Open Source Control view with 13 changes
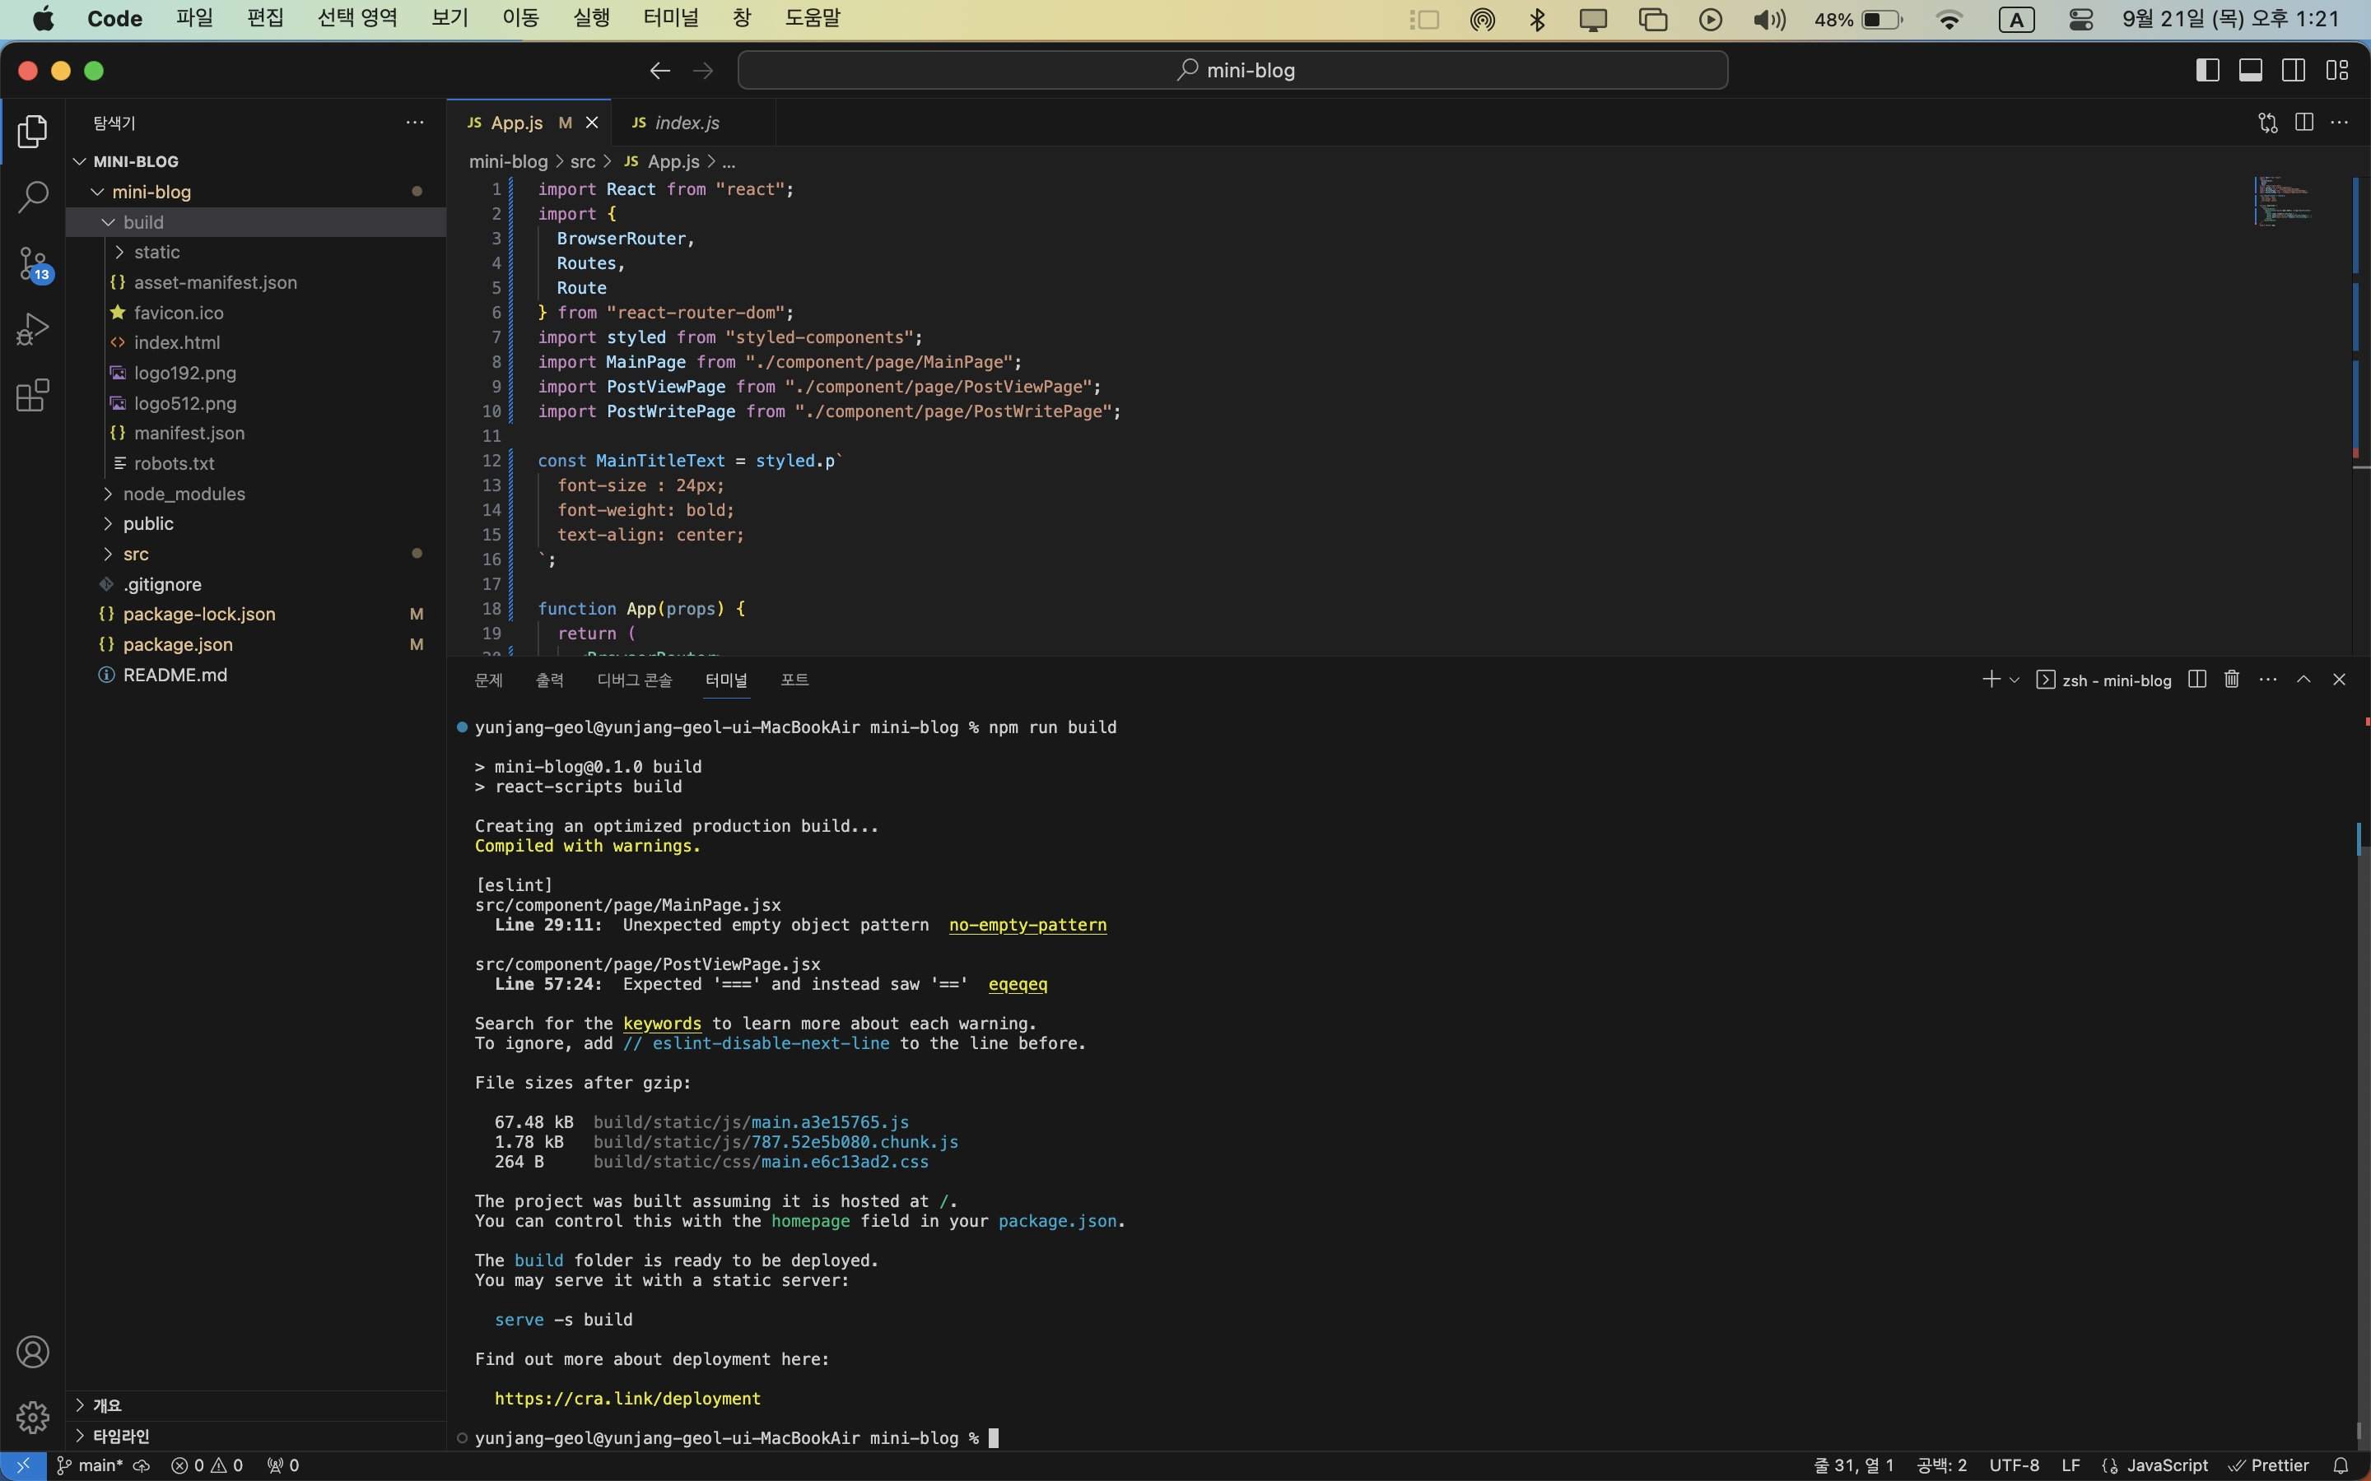The width and height of the screenshot is (2371, 1481). coord(32,263)
